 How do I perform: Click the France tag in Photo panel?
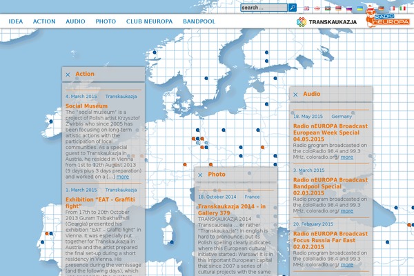pyautogui.click(x=252, y=197)
